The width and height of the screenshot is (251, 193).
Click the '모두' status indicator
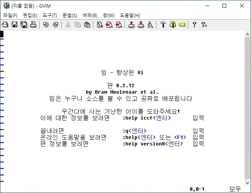click(x=235, y=189)
